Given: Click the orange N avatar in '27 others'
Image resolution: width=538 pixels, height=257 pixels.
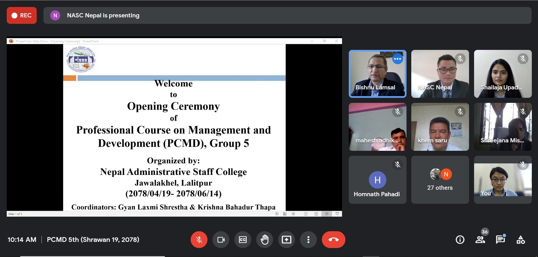Looking at the screenshot, I should pos(446,174).
